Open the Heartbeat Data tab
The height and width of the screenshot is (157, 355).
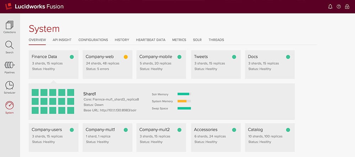(x=150, y=40)
